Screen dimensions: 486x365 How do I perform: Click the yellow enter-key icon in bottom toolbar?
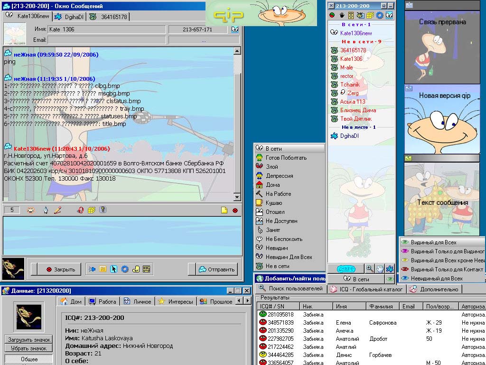[x=136, y=269]
